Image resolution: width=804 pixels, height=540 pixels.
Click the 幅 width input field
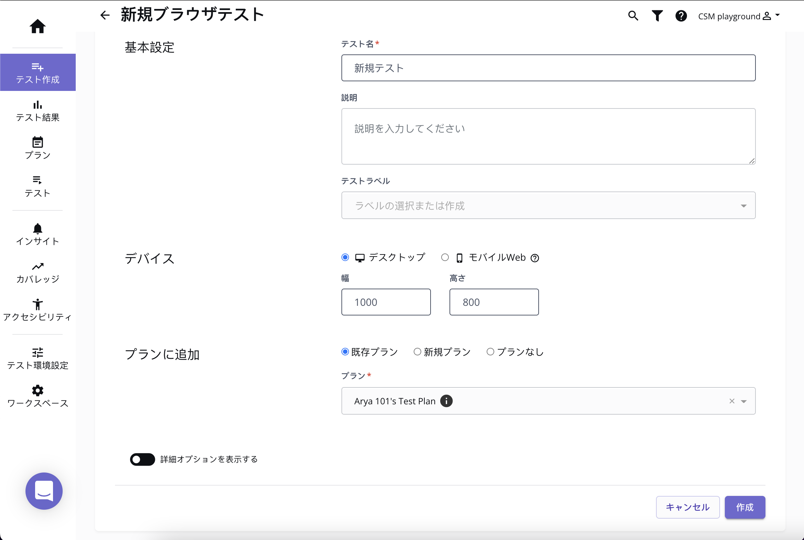click(386, 302)
